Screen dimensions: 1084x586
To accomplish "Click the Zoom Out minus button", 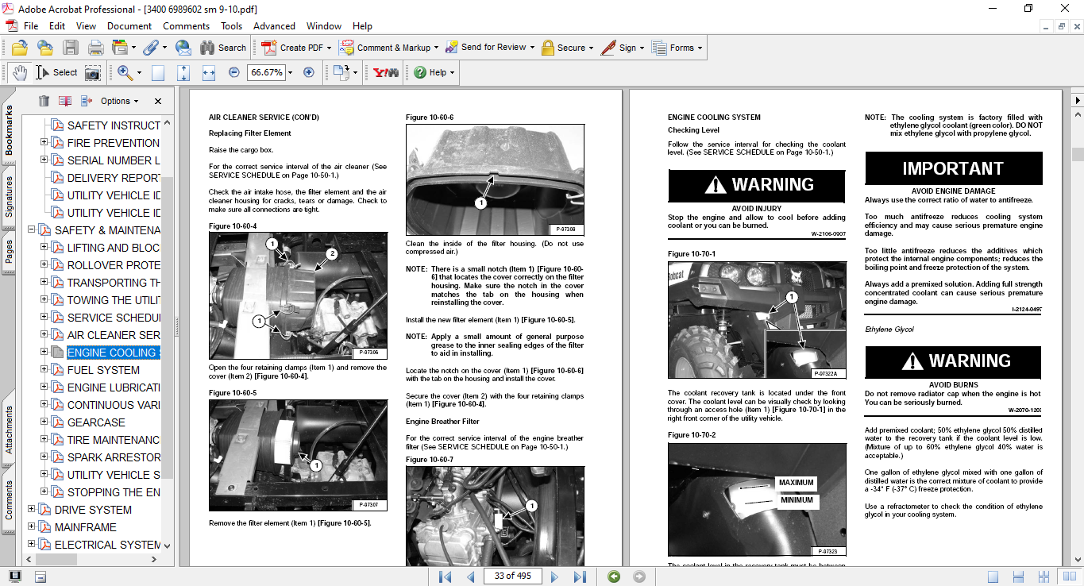I will coord(234,72).
